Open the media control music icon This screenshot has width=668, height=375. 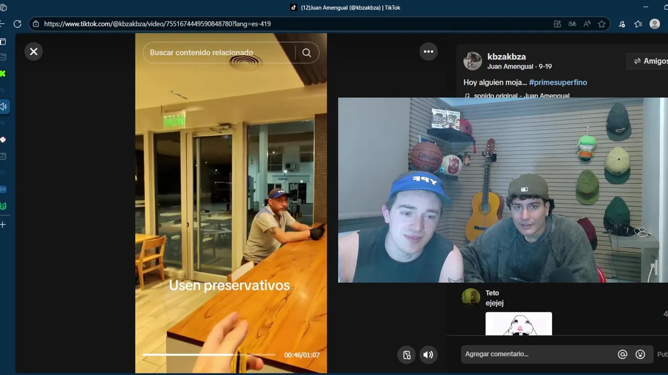(622, 24)
